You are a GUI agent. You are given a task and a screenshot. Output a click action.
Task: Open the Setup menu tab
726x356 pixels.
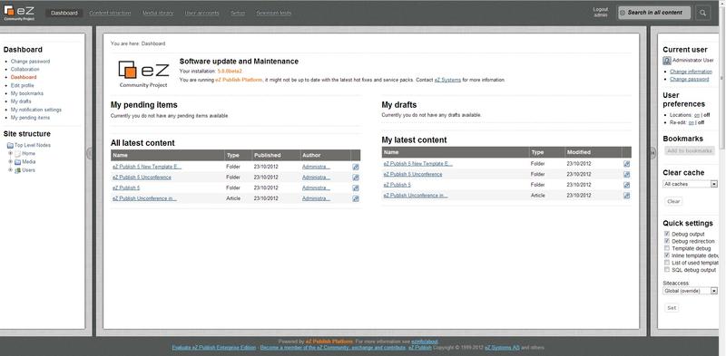[x=238, y=13]
